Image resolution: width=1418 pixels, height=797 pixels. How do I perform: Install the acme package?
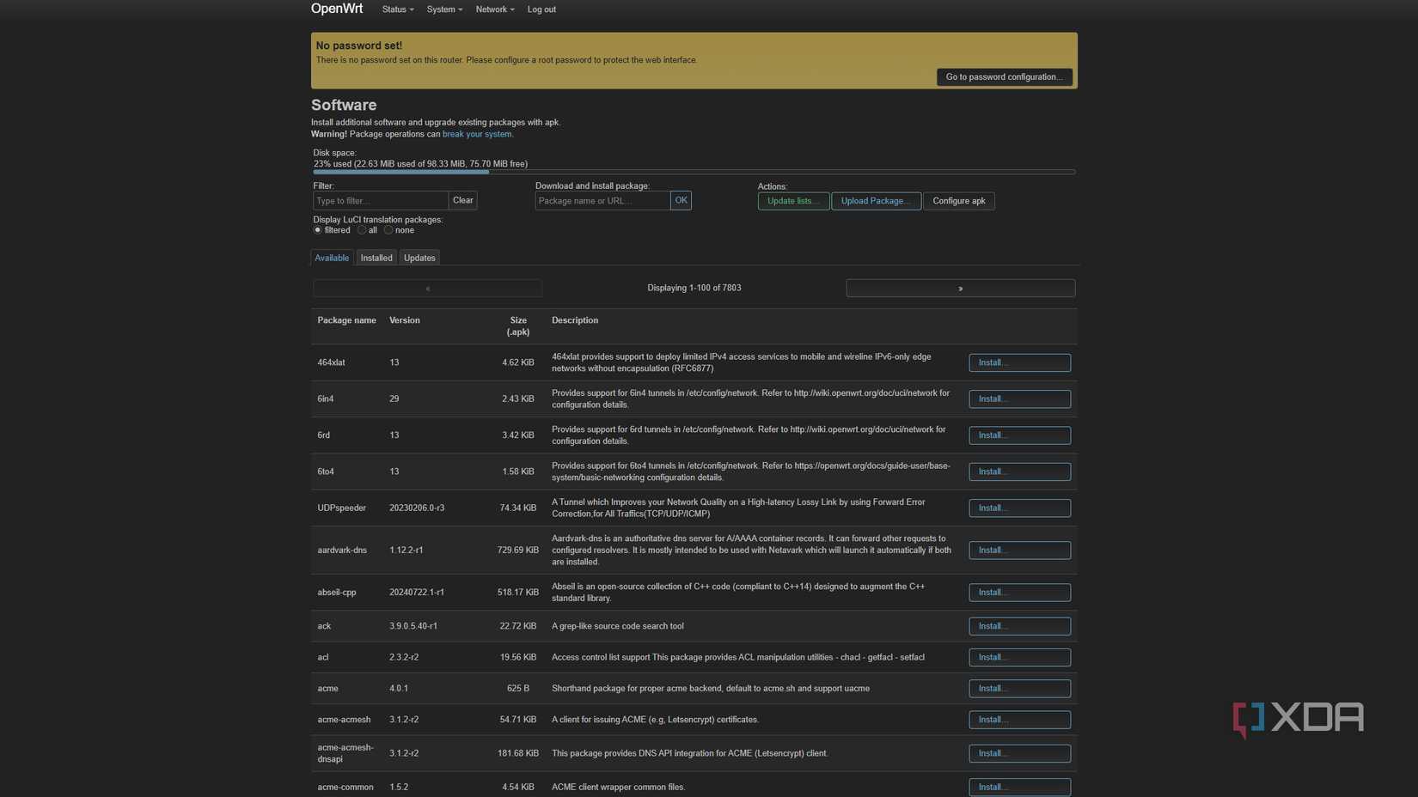tap(1019, 688)
